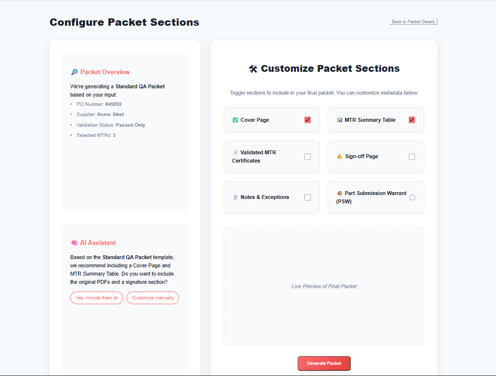This screenshot has height=376, width=496.
Task: Choose "Yes, include them all" suggestion
Action: (x=96, y=298)
